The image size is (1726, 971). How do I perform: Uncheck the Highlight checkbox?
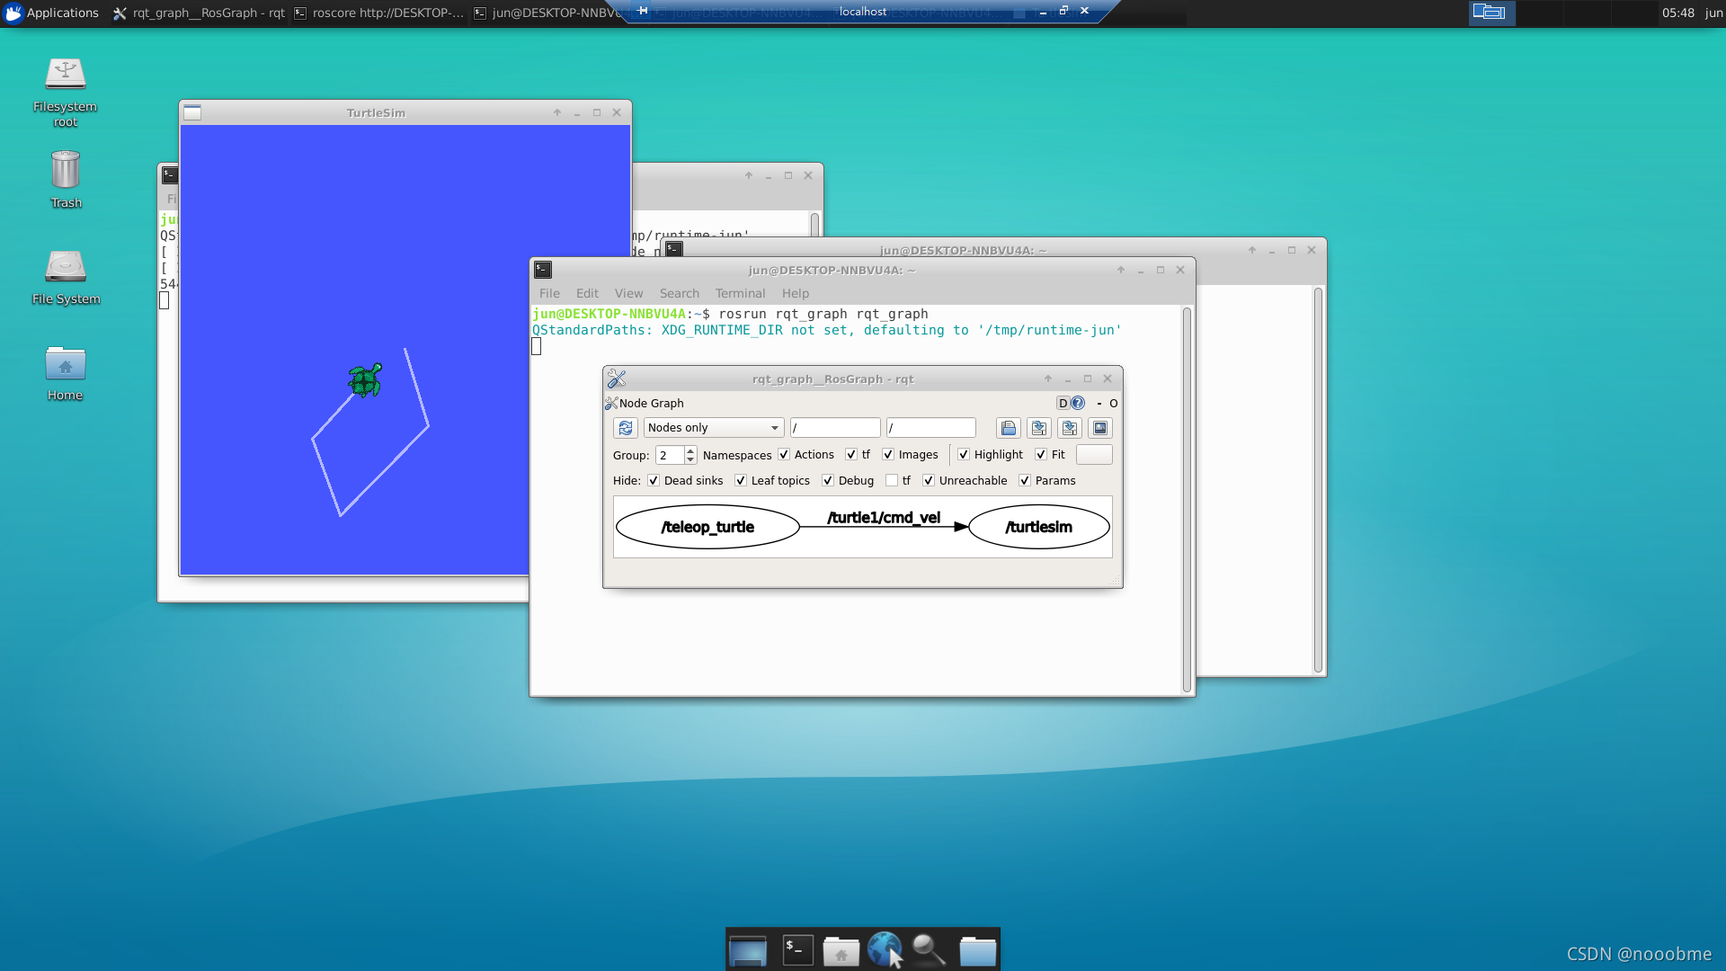[964, 455]
